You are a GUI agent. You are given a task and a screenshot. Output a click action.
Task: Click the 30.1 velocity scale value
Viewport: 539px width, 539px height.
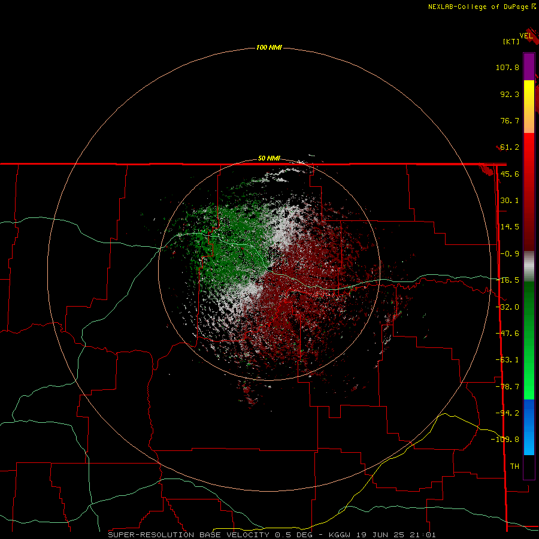tap(510, 201)
